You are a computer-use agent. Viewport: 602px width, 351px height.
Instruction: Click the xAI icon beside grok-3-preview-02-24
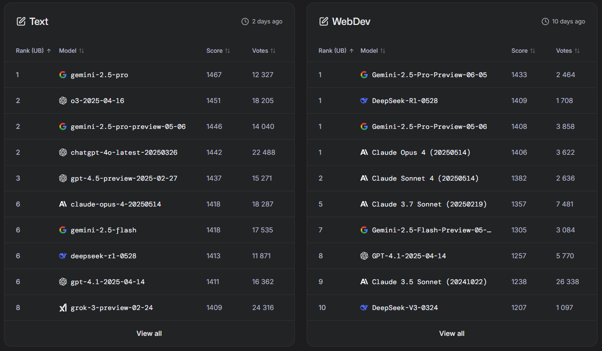pyautogui.click(x=62, y=308)
